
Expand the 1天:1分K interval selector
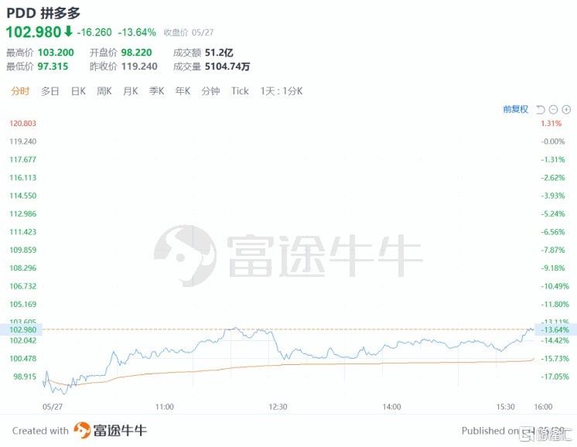click(x=282, y=91)
